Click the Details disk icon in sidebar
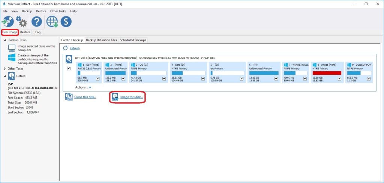The image size is (384, 183). coord(11,76)
